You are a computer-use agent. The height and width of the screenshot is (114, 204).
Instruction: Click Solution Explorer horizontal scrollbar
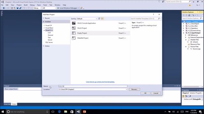click(192, 86)
